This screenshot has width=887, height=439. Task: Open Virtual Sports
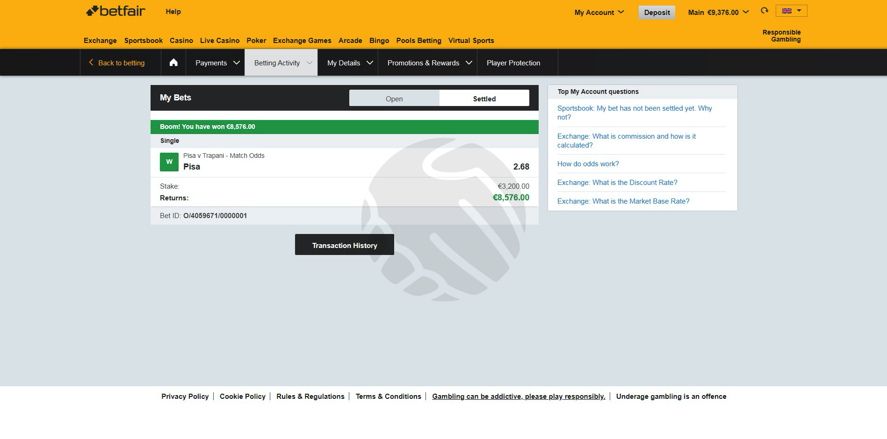(x=471, y=41)
